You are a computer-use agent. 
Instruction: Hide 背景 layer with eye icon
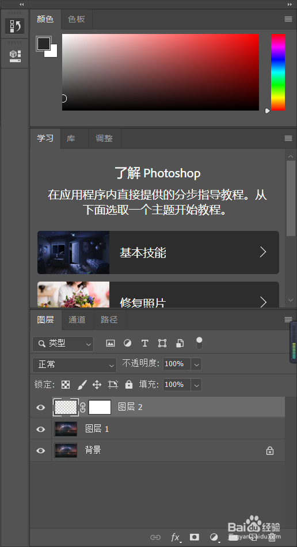click(x=41, y=451)
